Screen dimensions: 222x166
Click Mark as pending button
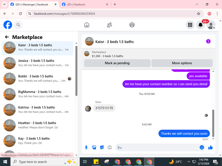coord(117,63)
